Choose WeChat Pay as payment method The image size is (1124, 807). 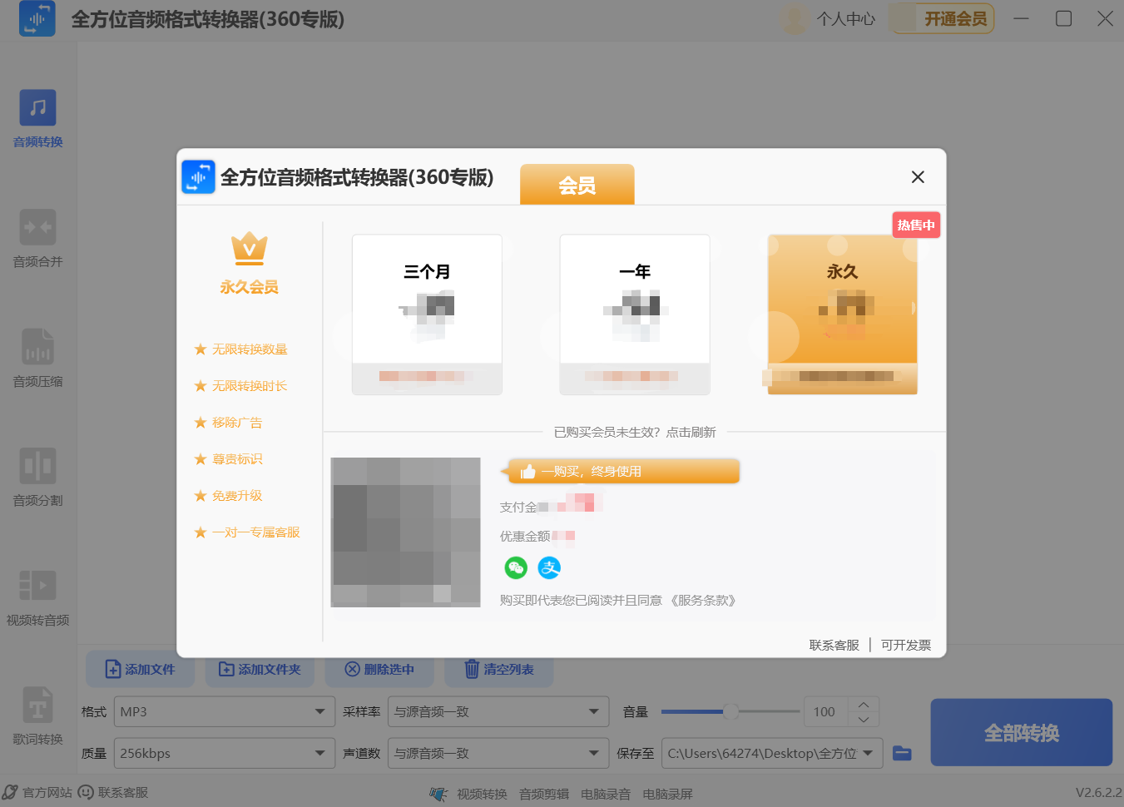click(x=516, y=567)
